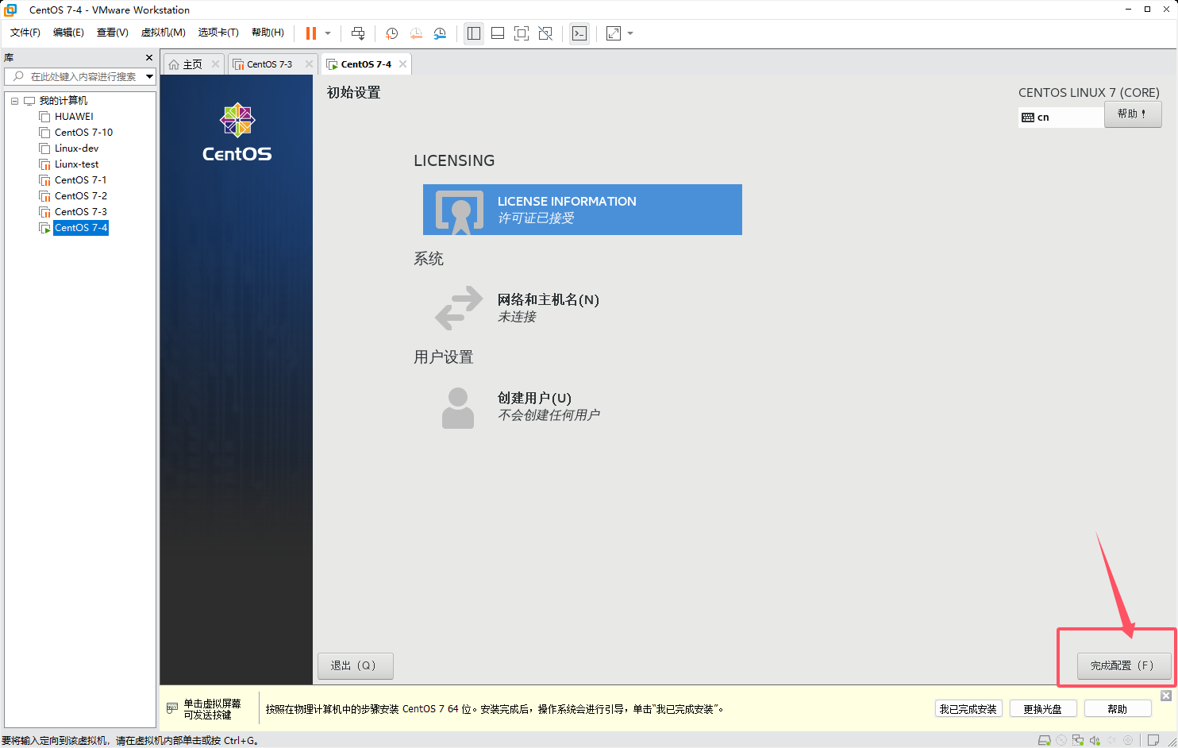This screenshot has height=748, width=1178.
Task: Toggle the console view button
Action: (x=579, y=33)
